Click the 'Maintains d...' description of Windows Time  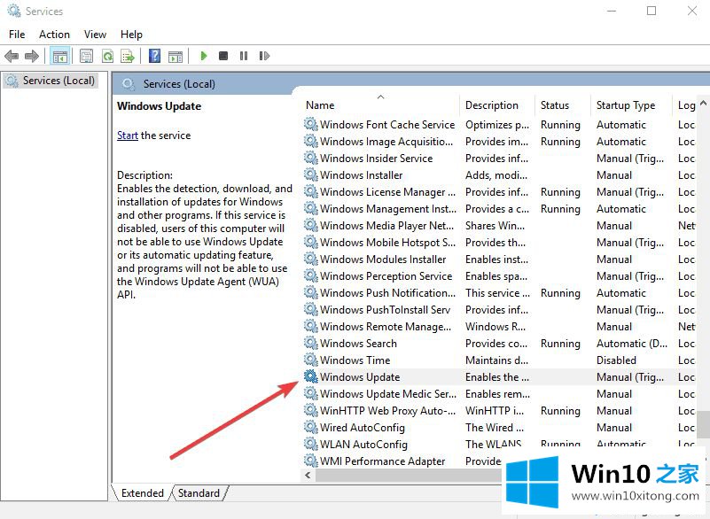coord(496,360)
